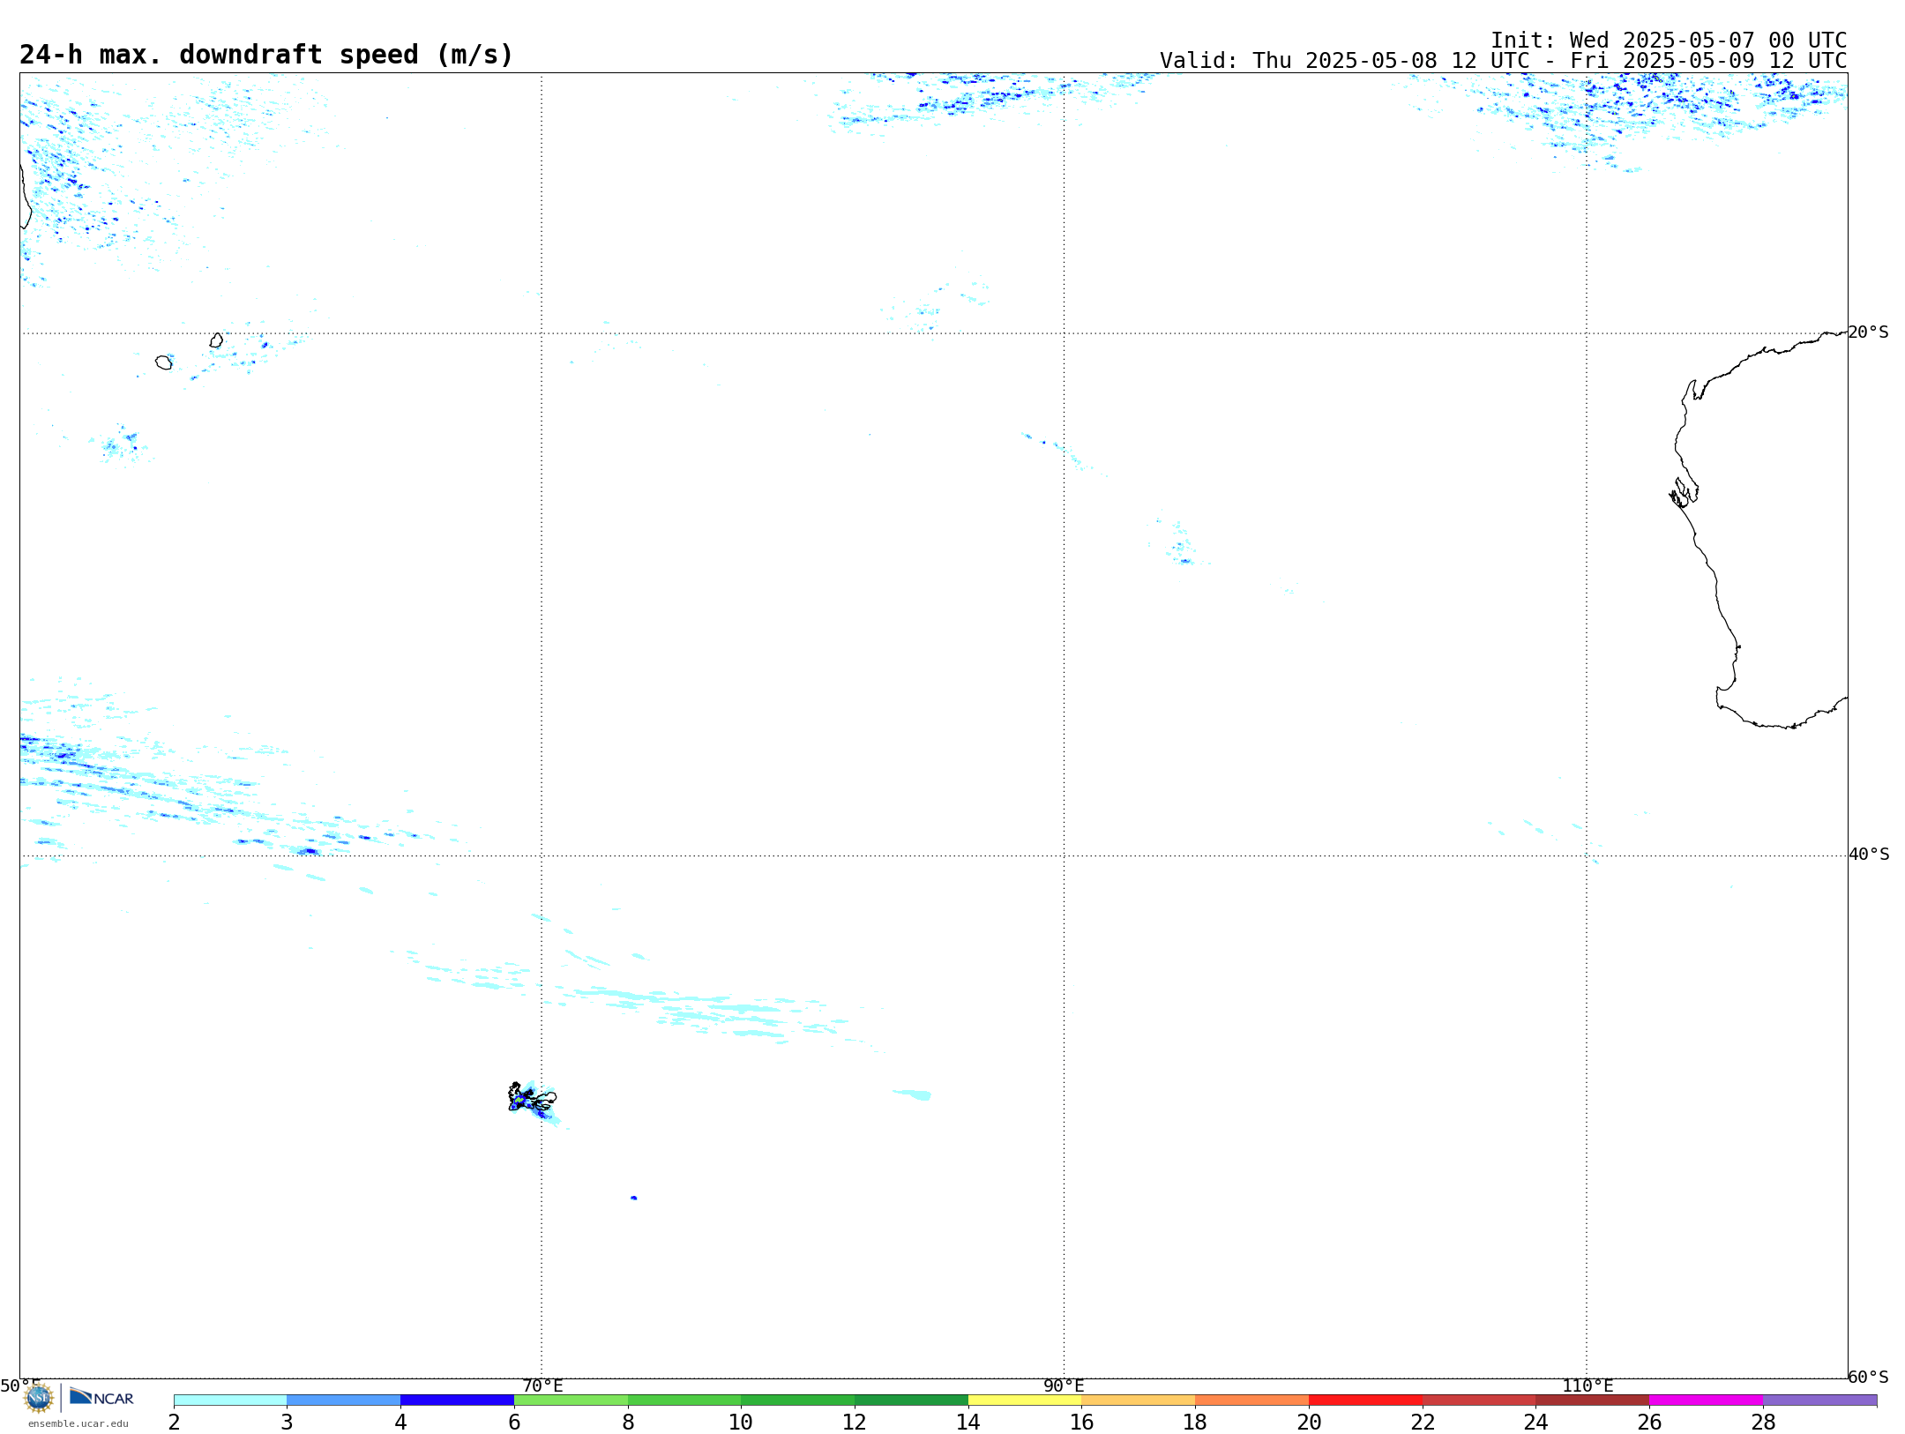Click the 110°E longitude label
The width and height of the screenshot is (1905, 1434).
[x=1587, y=1386]
